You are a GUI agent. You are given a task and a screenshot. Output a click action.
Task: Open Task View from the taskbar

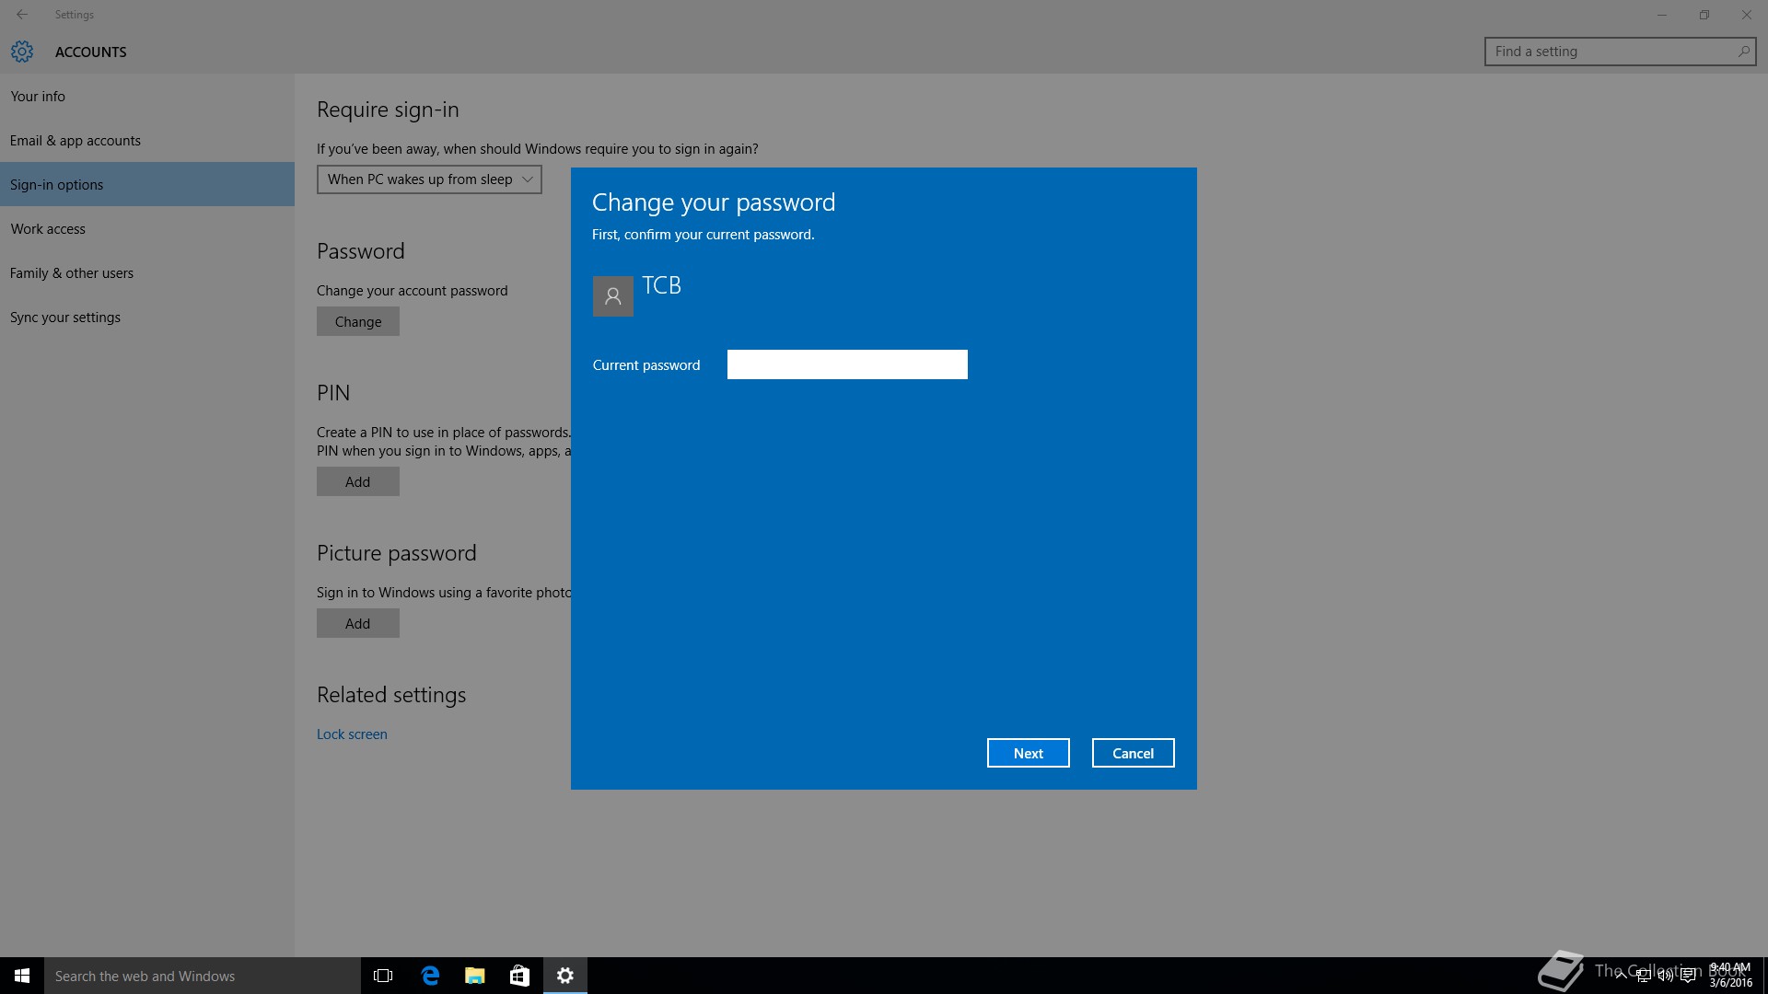383,976
